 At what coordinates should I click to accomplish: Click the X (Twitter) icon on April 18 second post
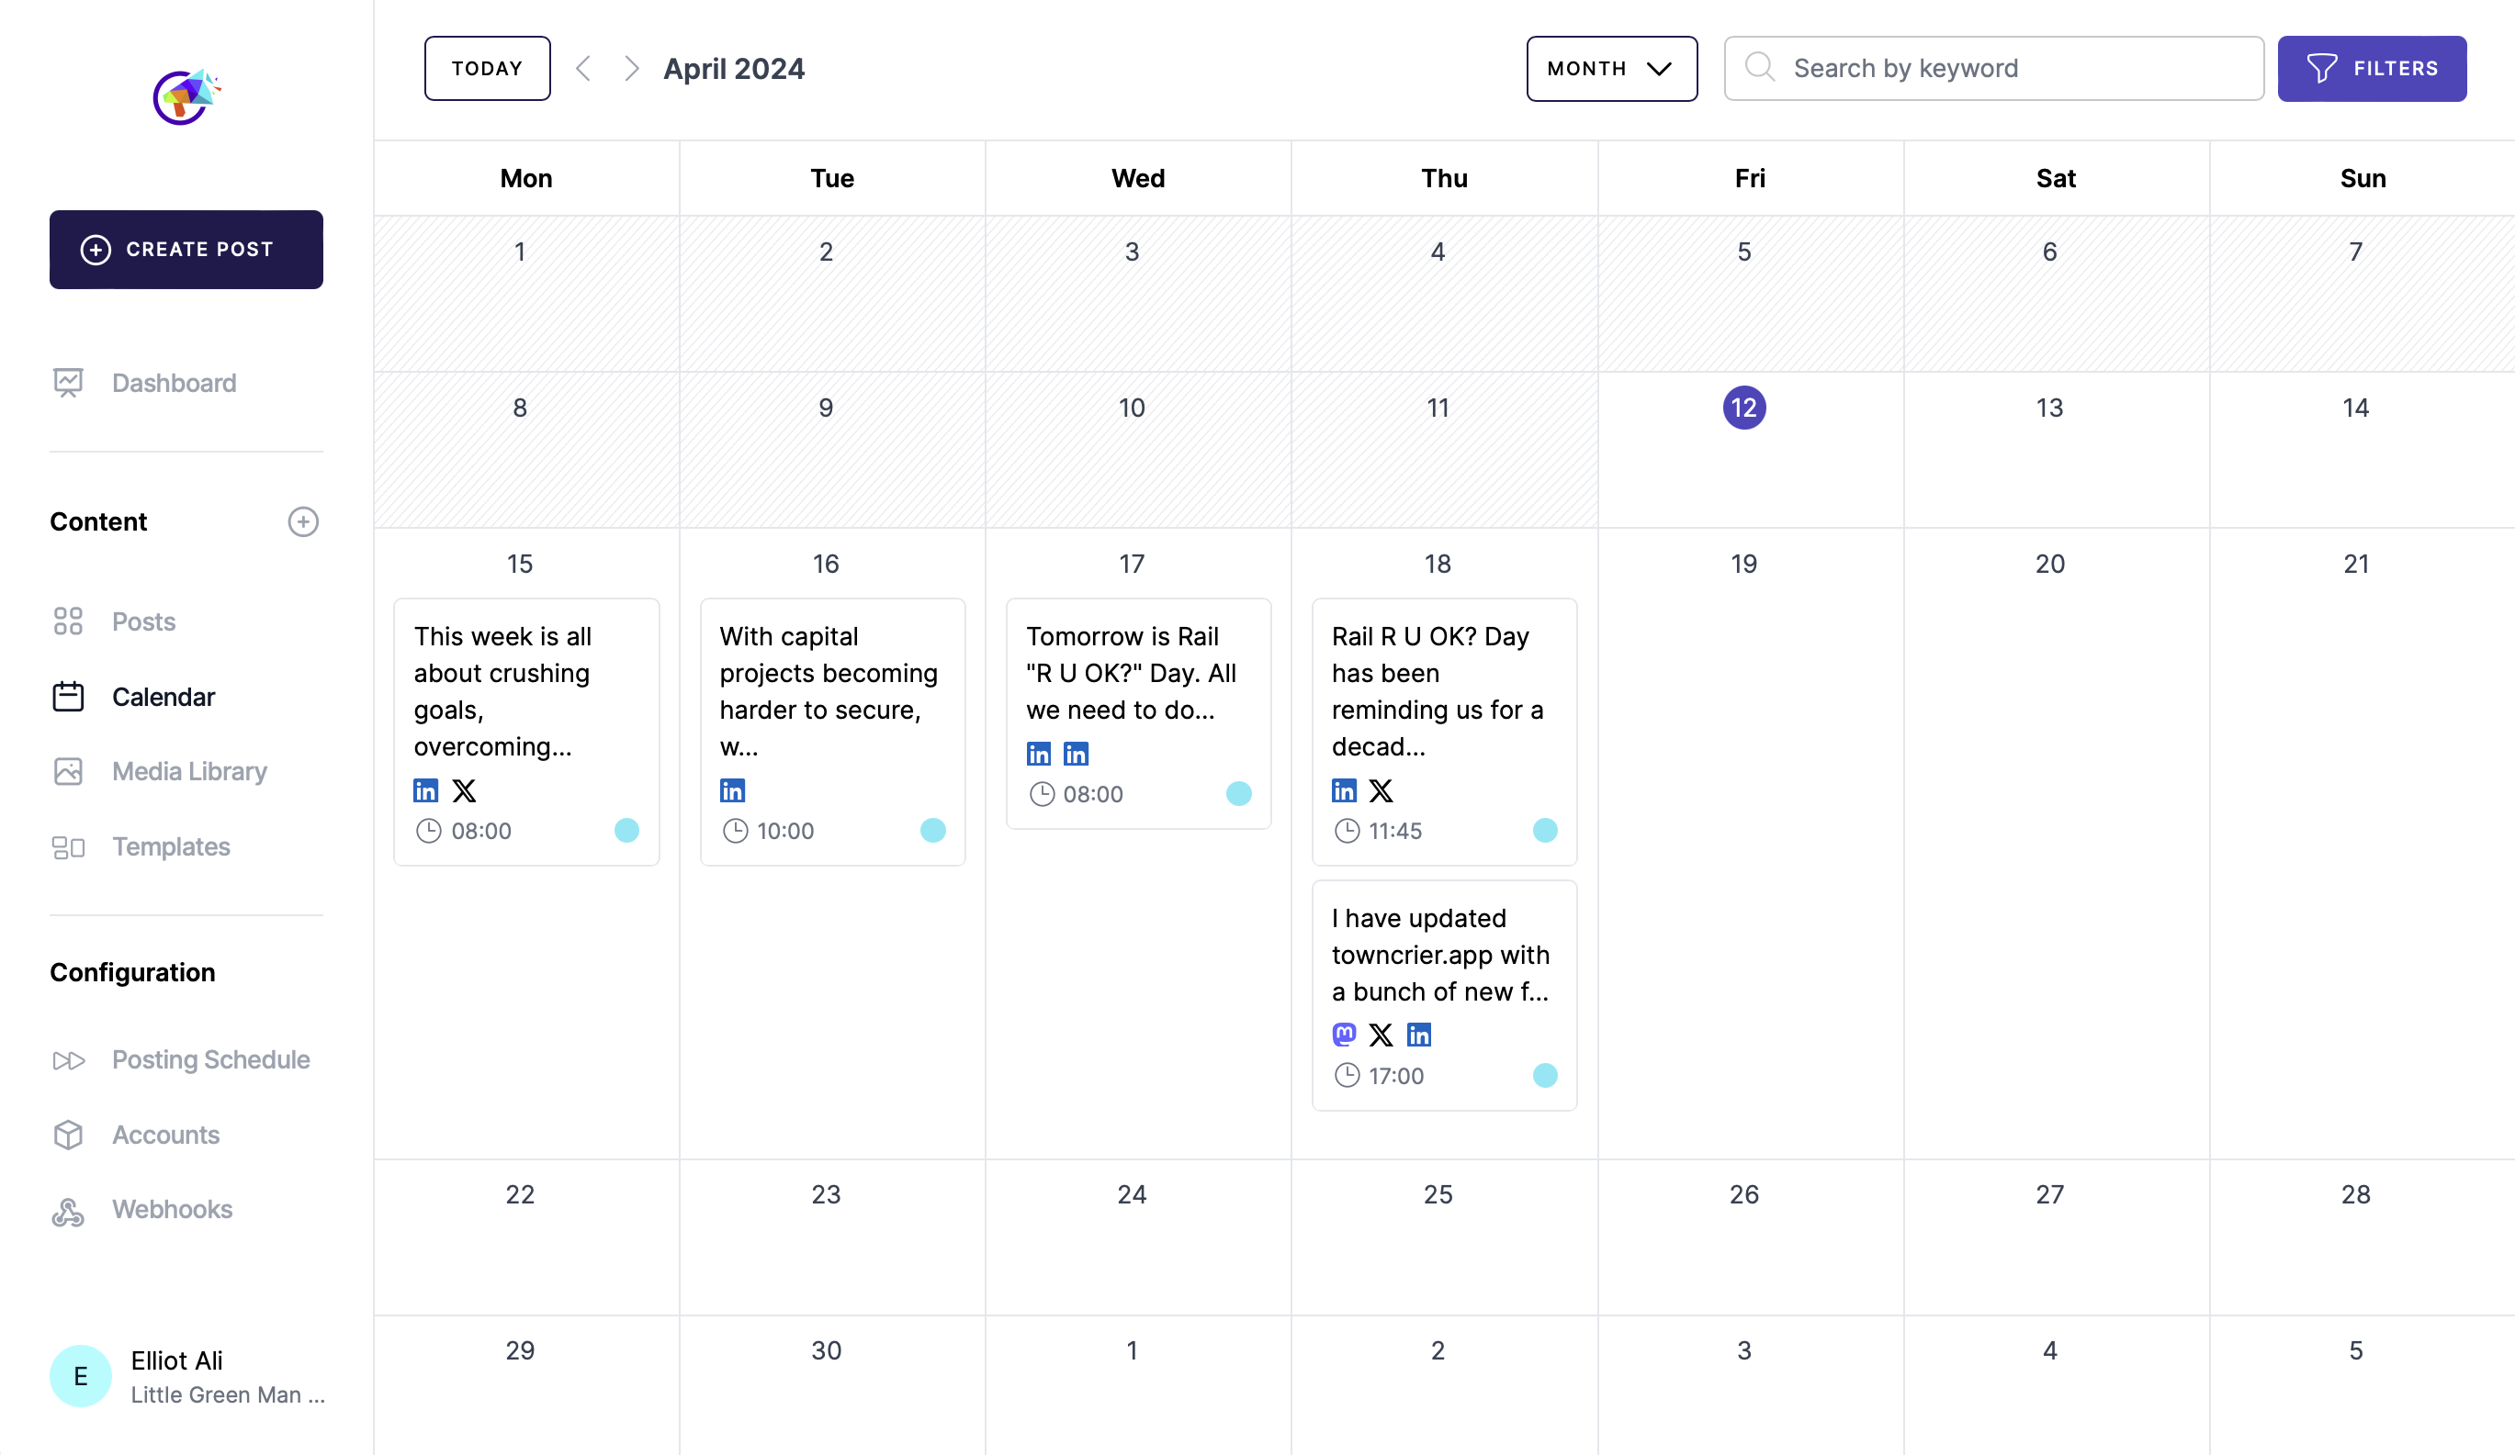1382,1034
